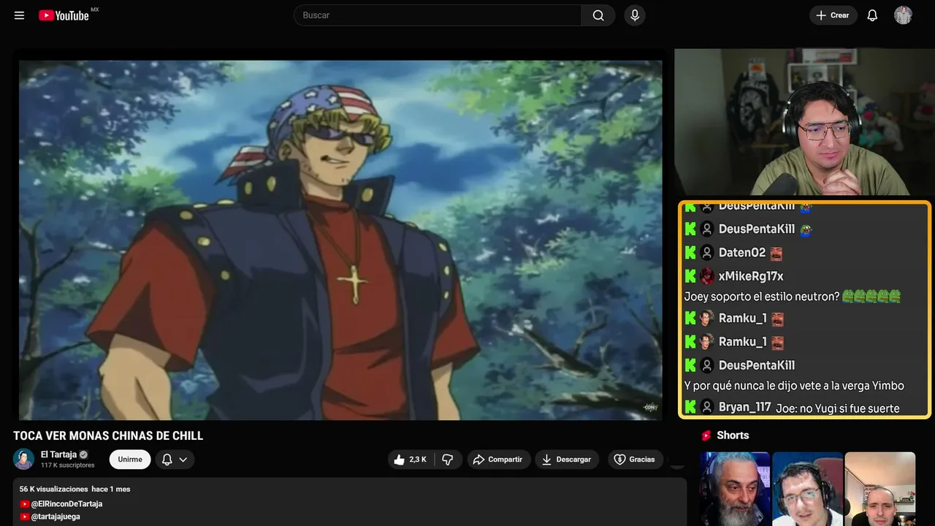Open the Short with the gray-bearded man
Screen dimensions: 935x526
pyautogui.click(x=735, y=489)
